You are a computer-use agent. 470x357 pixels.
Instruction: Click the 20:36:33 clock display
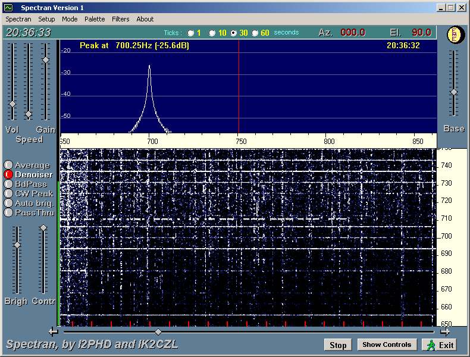[x=29, y=32]
